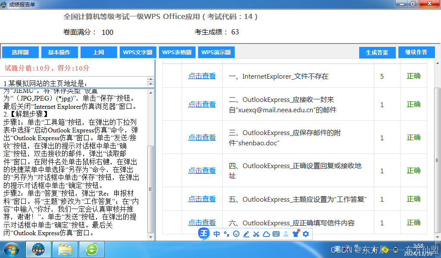Open the WPS文字题 section
The height and width of the screenshot is (258, 441).
(138, 52)
